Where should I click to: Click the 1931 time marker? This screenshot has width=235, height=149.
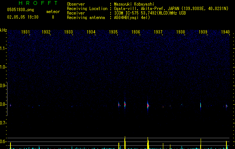(x=25, y=32)
